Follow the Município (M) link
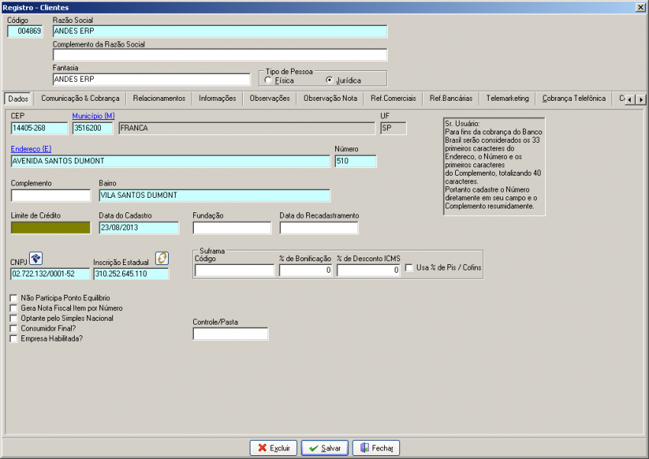This screenshot has height=459, width=649. click(x=94, y=116)
